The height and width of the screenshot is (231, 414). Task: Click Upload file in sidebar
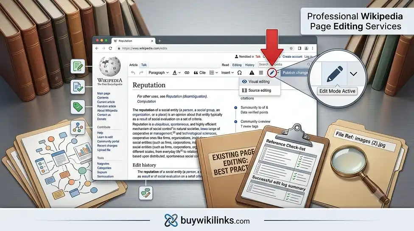(x=104, y=150)
